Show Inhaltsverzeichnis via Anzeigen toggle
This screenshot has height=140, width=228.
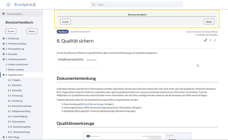click(91, 60)
